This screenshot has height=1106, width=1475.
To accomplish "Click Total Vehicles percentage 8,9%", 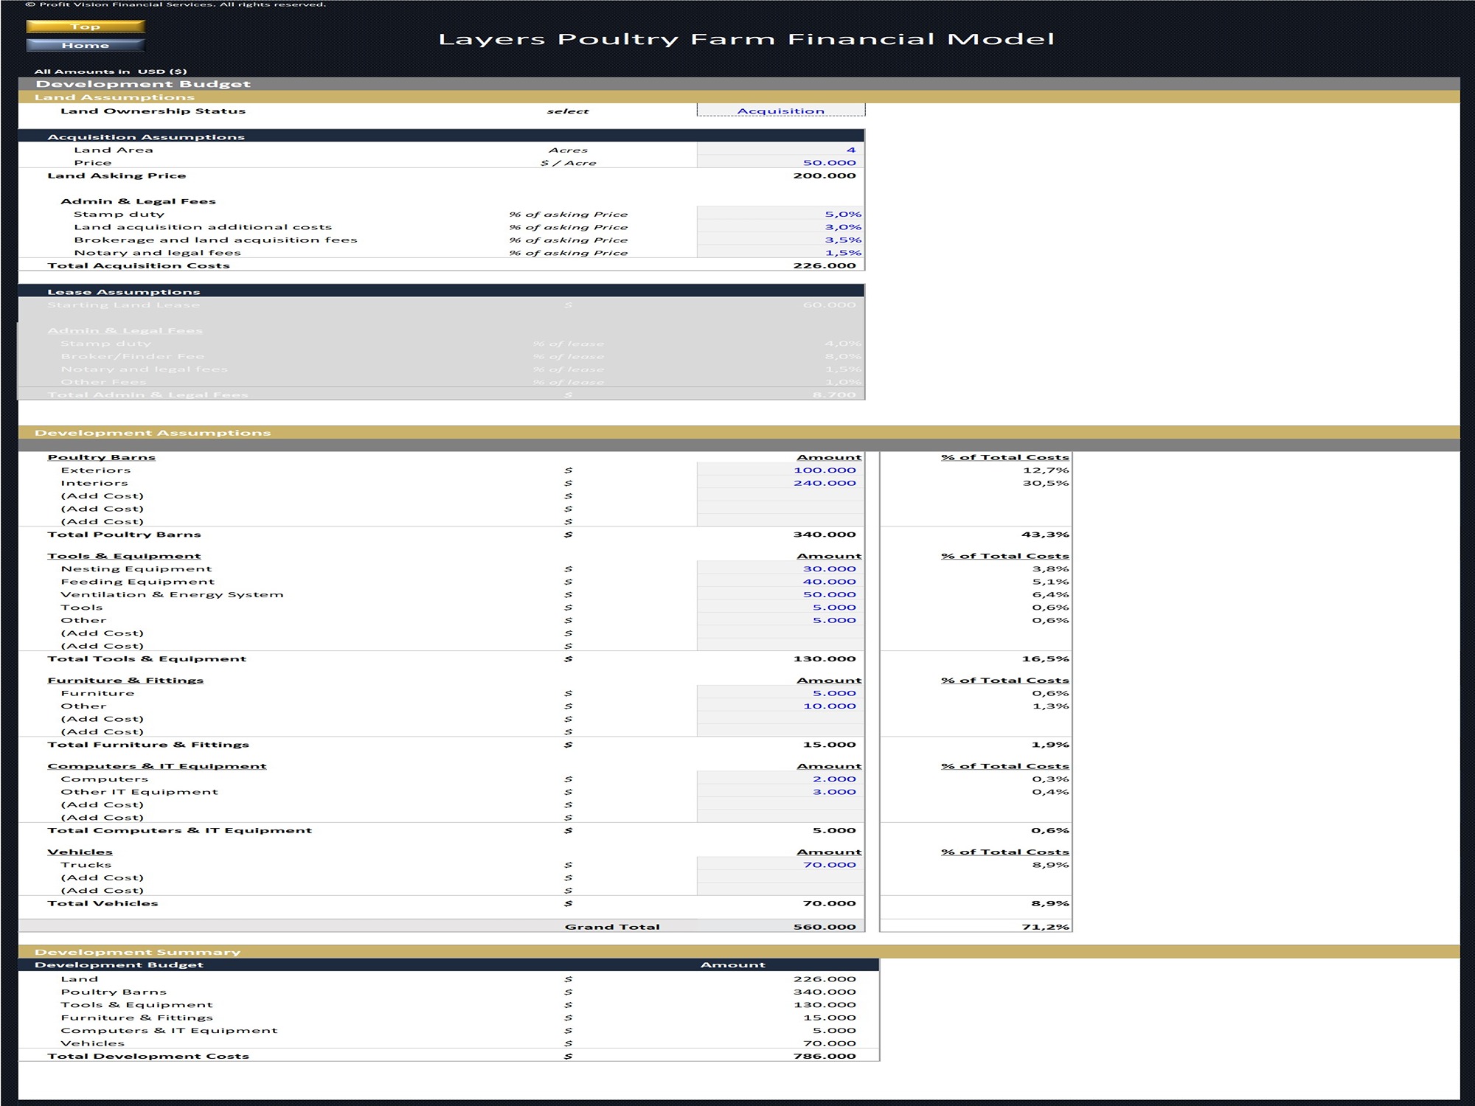I will tap(1050, 903).
